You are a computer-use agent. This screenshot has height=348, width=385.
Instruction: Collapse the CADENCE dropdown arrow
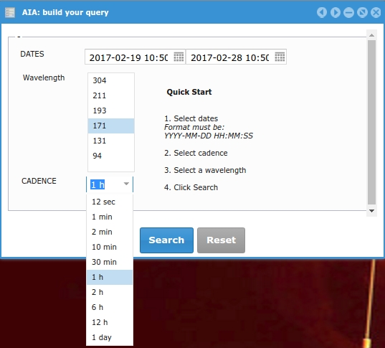click(126, 184)
